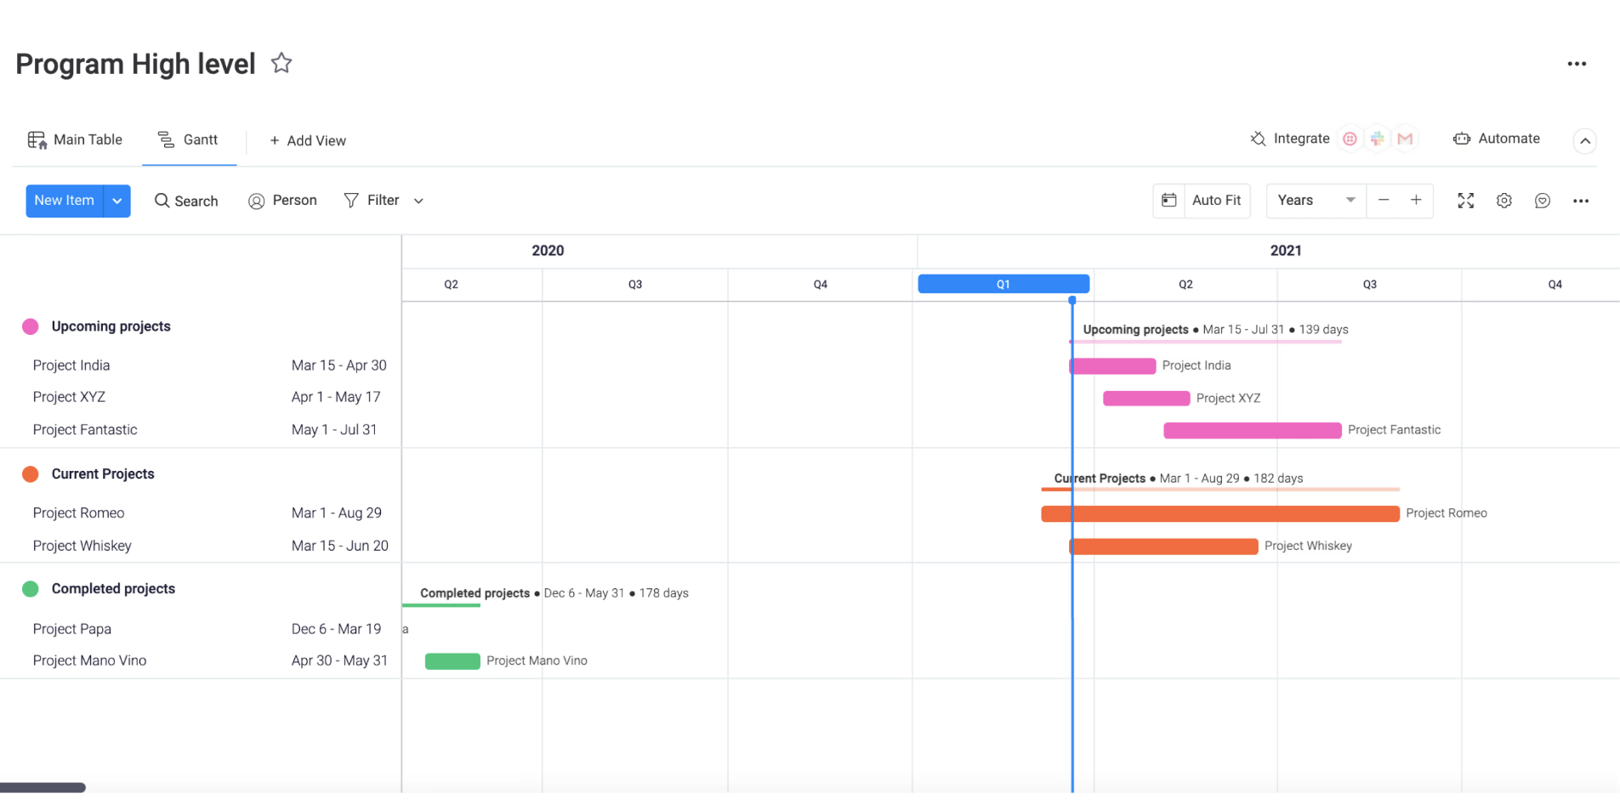Select Project Fantastic row
The height and width of the screenshot is (805, 1620).
[x=201, y=430]
